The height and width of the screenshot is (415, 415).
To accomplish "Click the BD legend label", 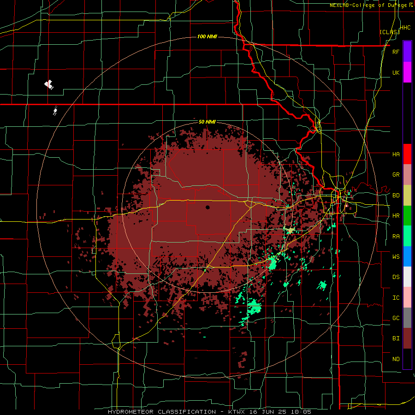I will [x=396, y=196].
